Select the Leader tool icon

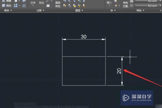48,1
